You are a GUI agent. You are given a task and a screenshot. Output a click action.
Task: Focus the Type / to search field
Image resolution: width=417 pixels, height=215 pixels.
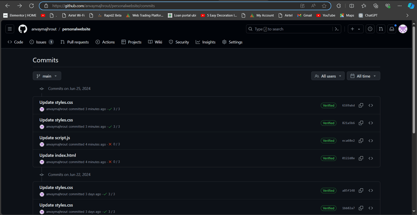point(288,29)
